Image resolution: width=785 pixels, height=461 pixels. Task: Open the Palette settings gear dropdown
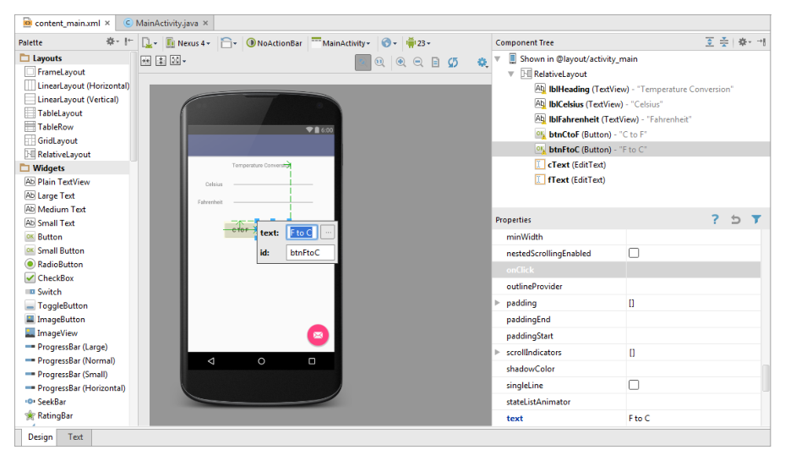[x=112, y=41]
